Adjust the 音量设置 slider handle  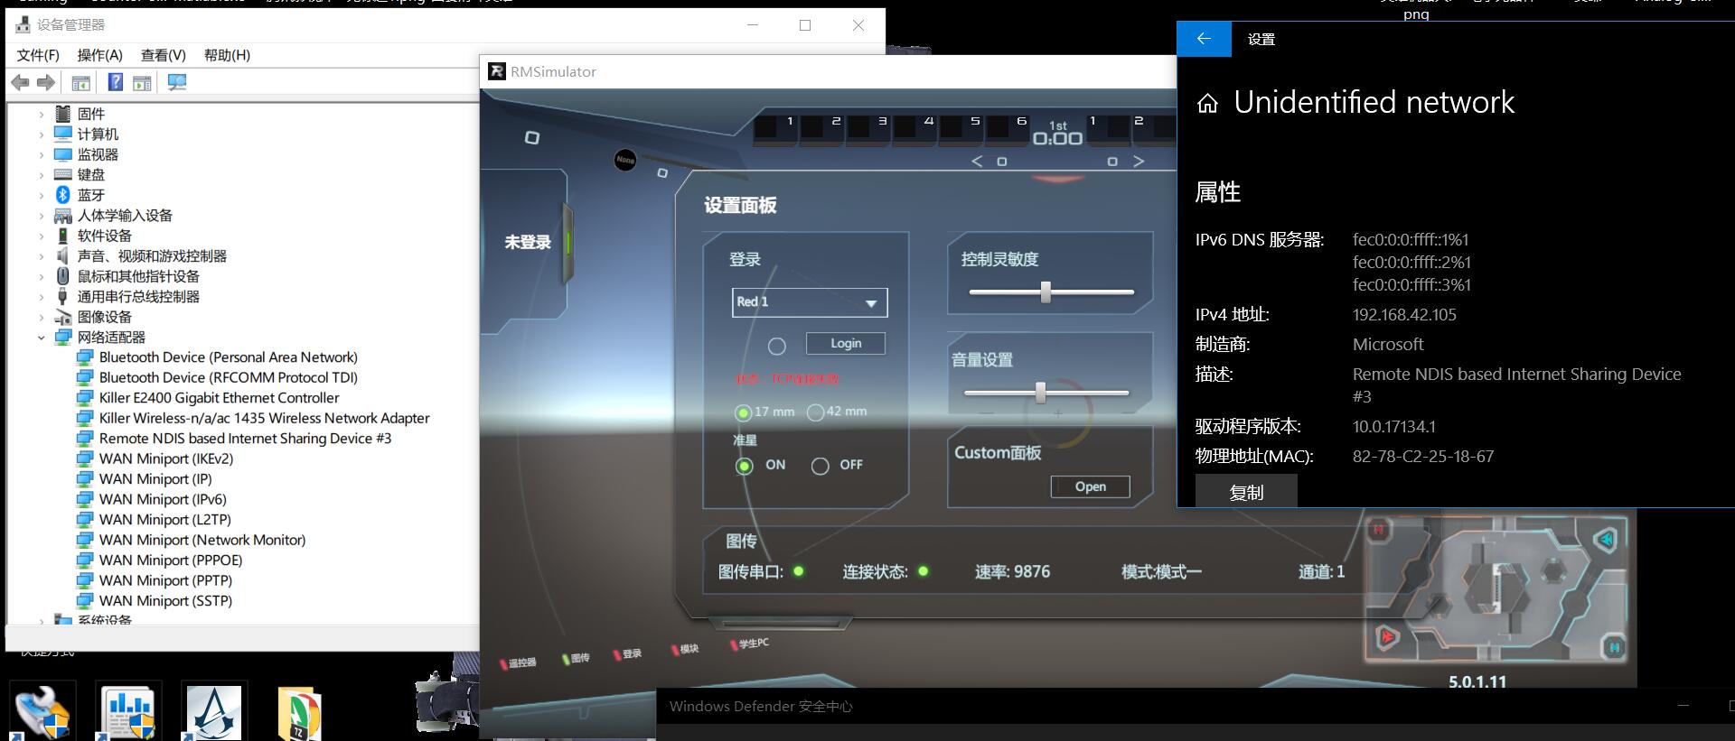(1040, 393)
